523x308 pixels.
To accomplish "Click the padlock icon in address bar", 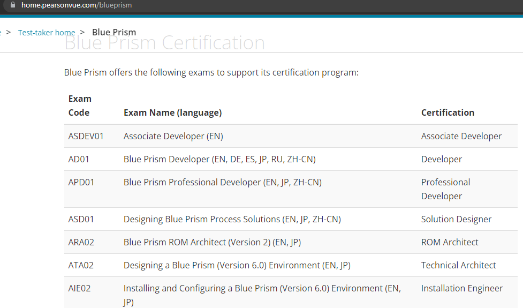I will [x=13, y=5].
